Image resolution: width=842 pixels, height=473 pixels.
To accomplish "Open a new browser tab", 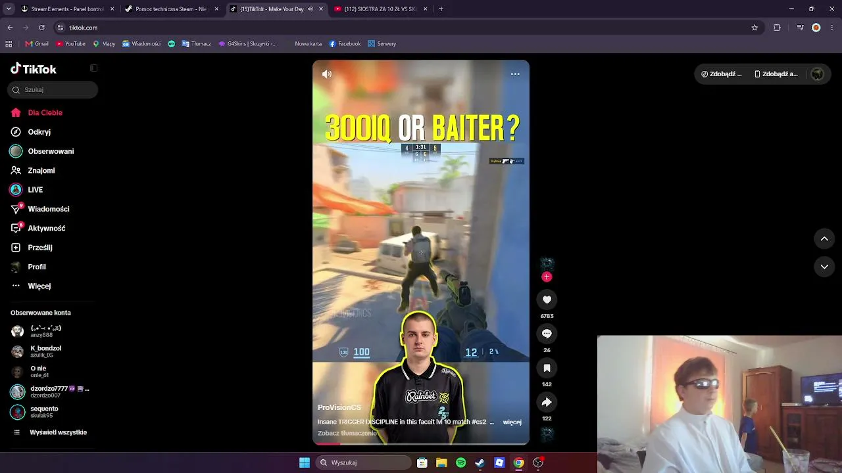I will 441,9.
